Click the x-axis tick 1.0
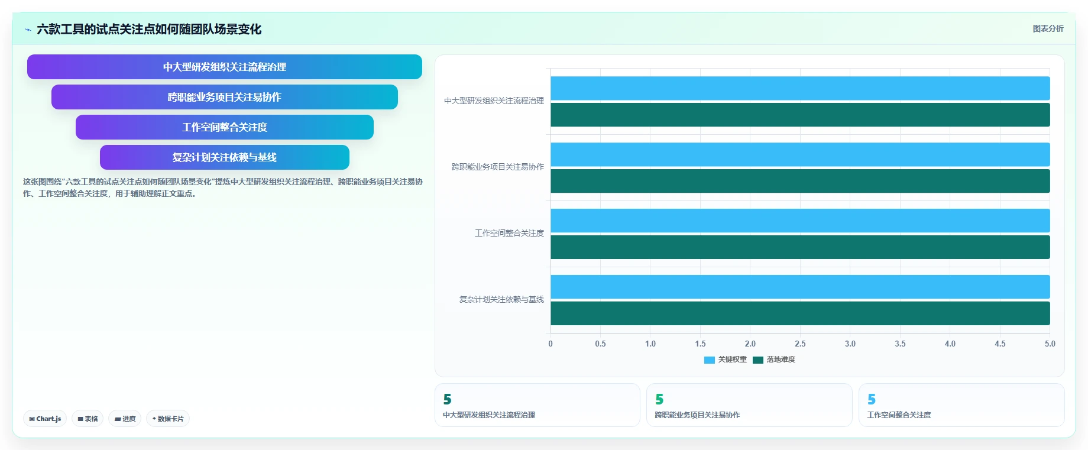 pyautogui.click(x=650, y=344)
